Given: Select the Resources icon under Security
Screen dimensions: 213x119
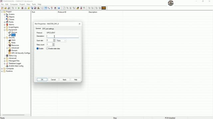Looking at the screenshot, I should point(10,45).
